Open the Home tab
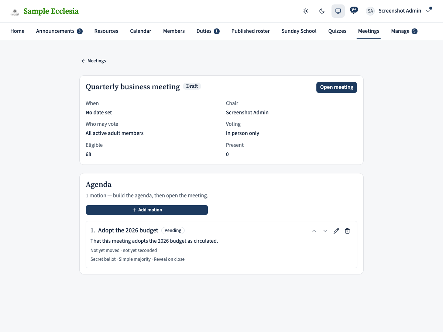Viewport: 443px width, 332px height. tap(17, 31)
